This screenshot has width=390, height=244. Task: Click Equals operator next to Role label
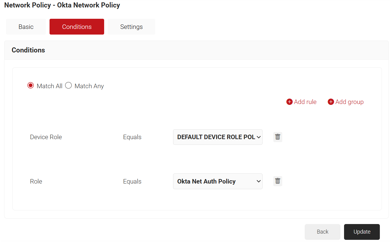(x=132, y=181)
